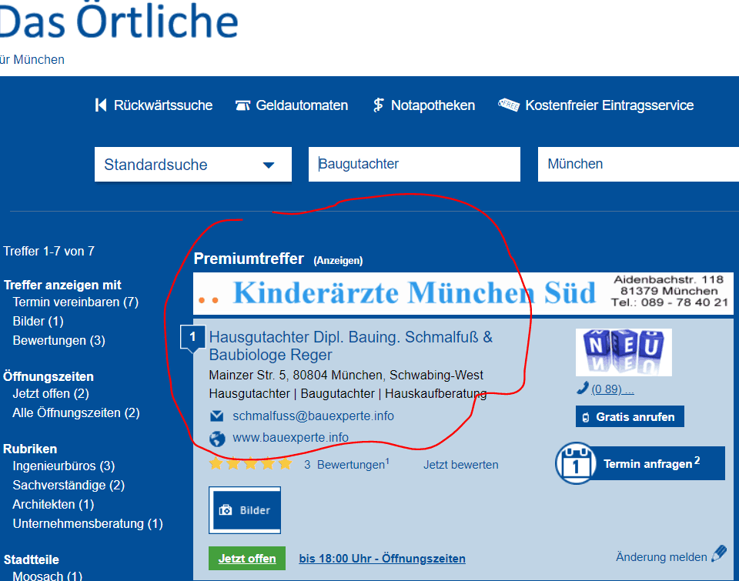Open Hausgutachter Schmalfuß & Reger listing title
The width and height of the screenshot is (739, 581).
(x=351, y=346)
